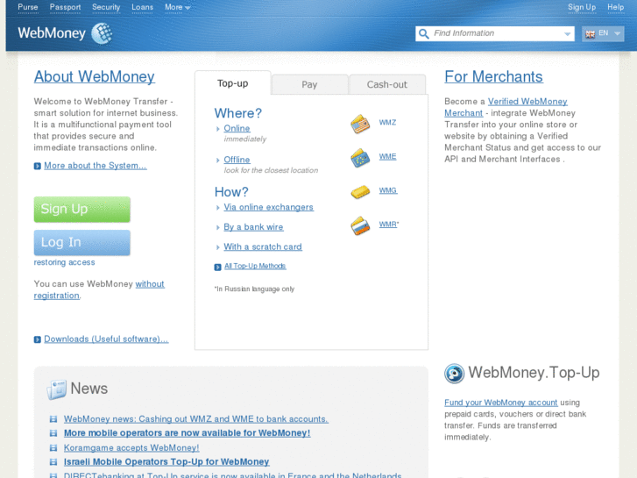Click the search magnifier icon

[424, 33]
